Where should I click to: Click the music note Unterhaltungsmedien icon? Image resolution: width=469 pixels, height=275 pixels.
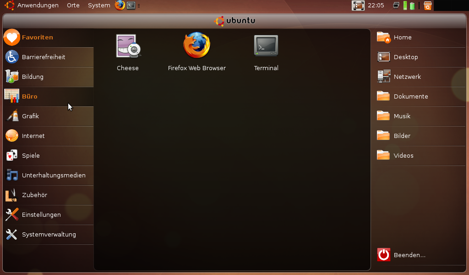(x=12, y=175)
